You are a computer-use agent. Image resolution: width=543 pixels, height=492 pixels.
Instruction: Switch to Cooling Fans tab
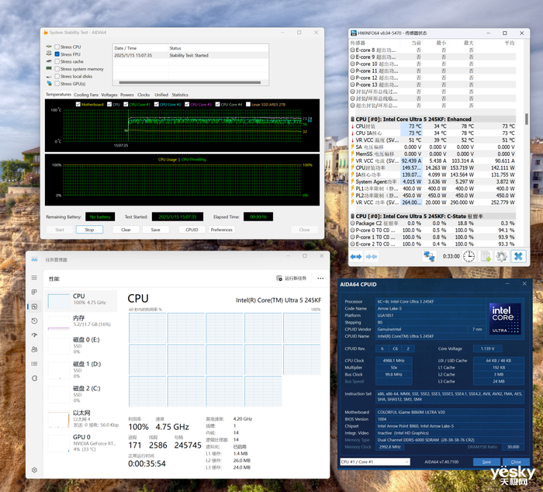pyautogui.click(x=86, y=95)
